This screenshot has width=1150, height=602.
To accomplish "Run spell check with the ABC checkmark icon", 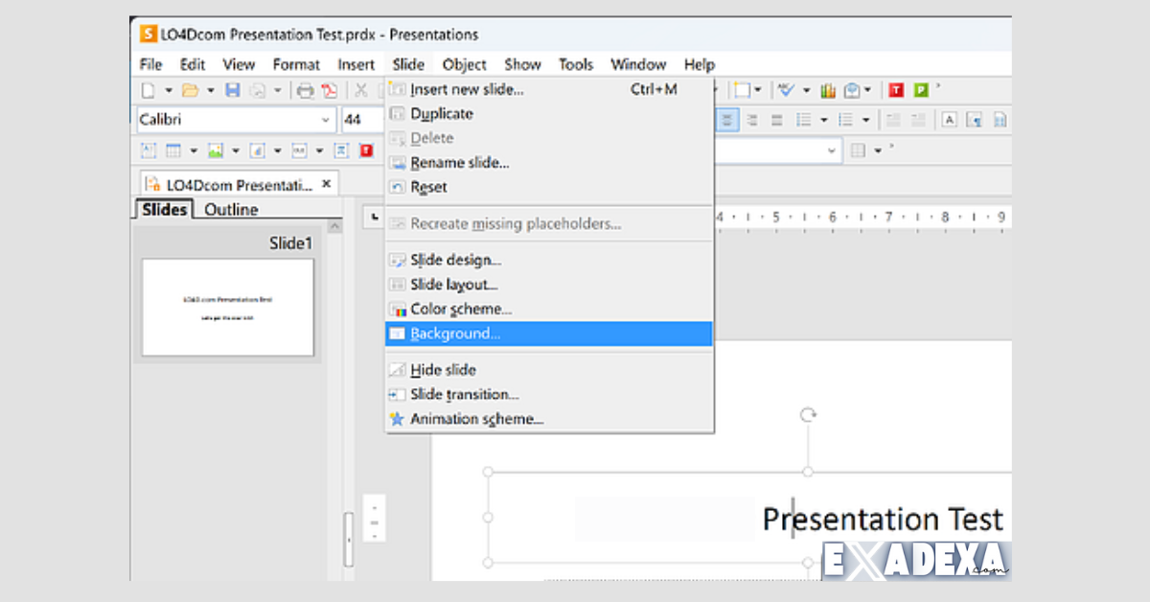I will pyautogui.click(x=785, y=89).
